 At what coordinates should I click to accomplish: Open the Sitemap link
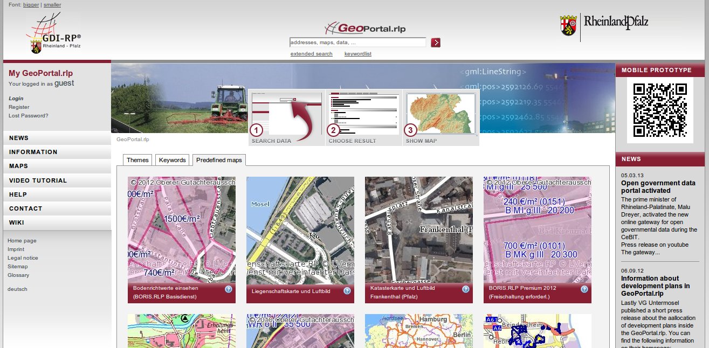[x=18, y=267]
